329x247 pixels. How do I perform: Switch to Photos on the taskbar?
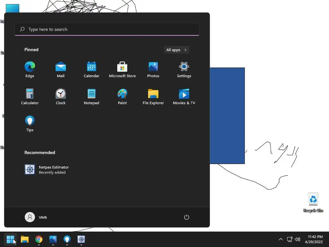pos(53,239)
